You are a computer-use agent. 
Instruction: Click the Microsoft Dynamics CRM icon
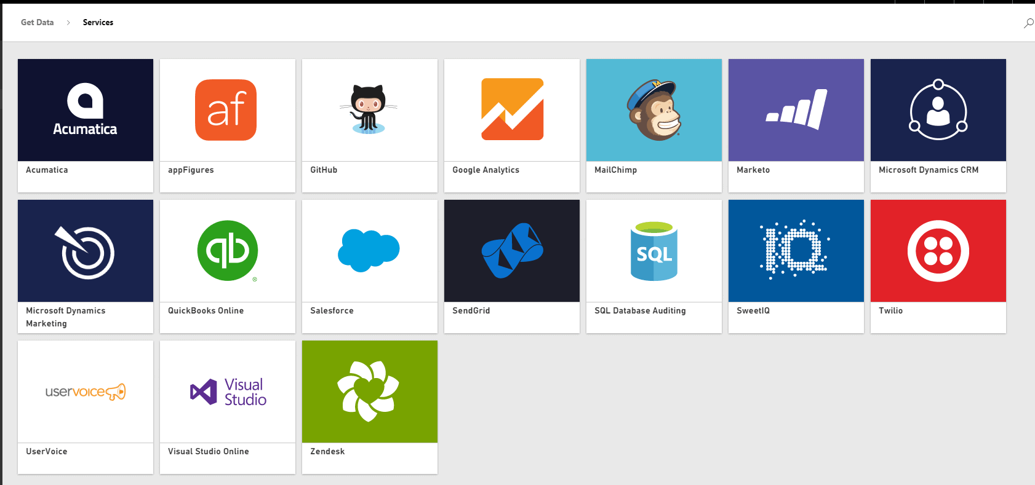pos(938,110)
